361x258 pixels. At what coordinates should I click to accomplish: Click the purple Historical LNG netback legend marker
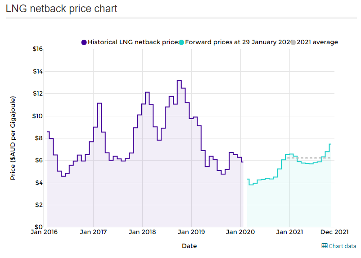[x=84, y=42]
